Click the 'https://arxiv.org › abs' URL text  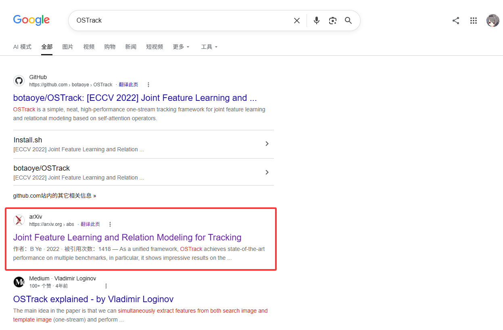(x=52, y=224)
